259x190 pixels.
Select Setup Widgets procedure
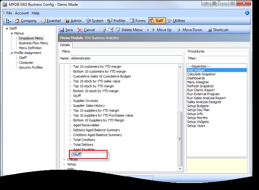click(x=198, y=122)
